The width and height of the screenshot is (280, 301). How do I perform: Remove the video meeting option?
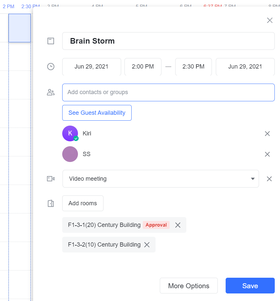point(269,179)
